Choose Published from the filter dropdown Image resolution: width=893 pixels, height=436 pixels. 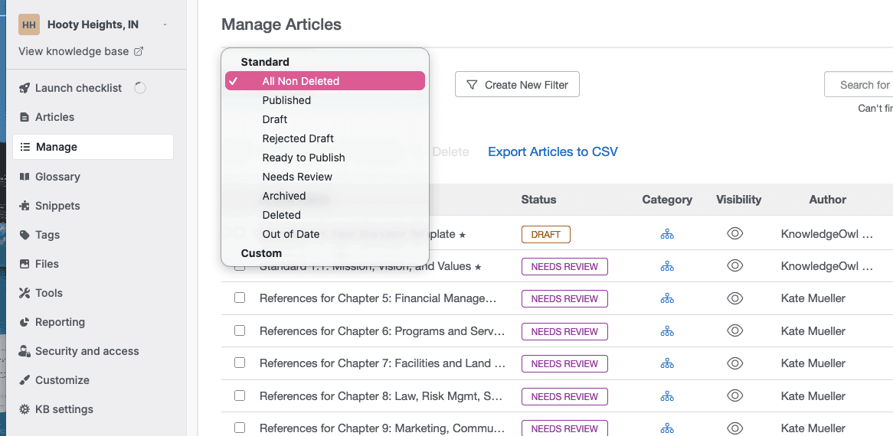point(286,100)
